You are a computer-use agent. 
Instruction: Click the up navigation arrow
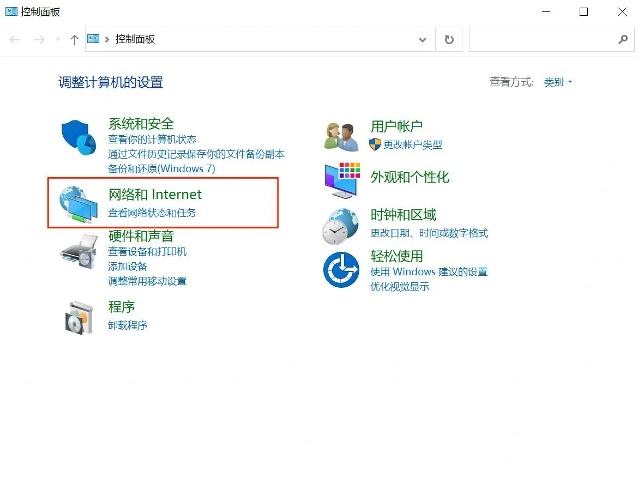pyautogui.click(x=75, y=39)
